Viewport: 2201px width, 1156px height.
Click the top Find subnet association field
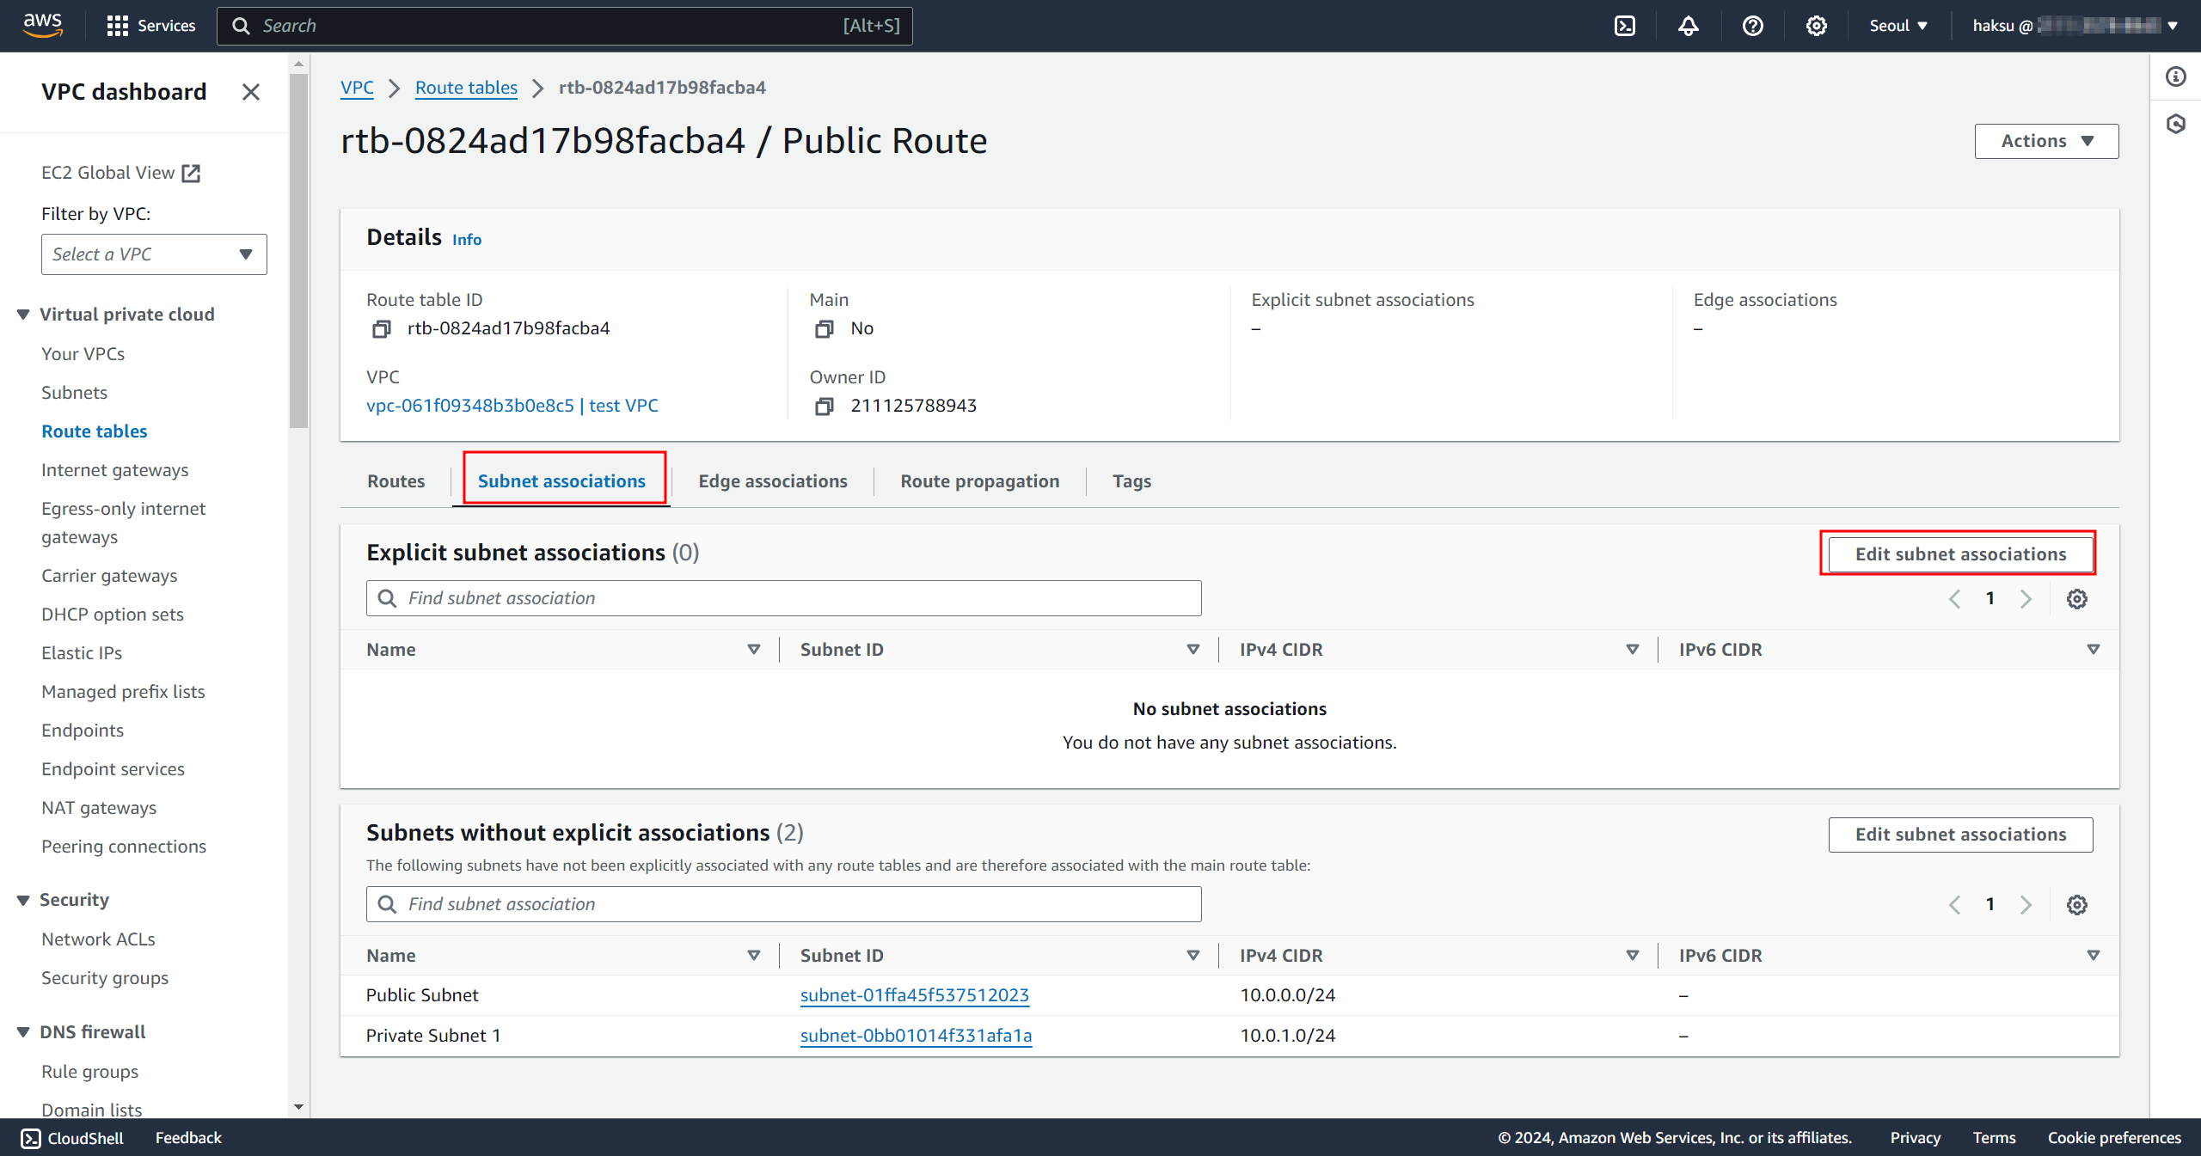(x=783, y=598)
